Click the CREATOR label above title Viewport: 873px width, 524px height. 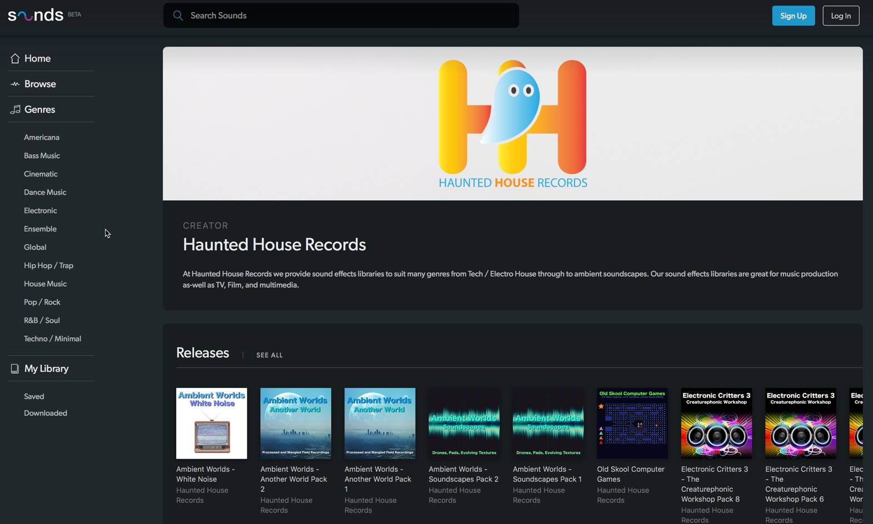(206, 226)
